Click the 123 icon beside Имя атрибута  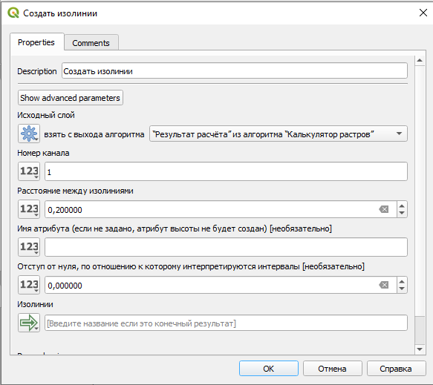(x=29, y=247)
